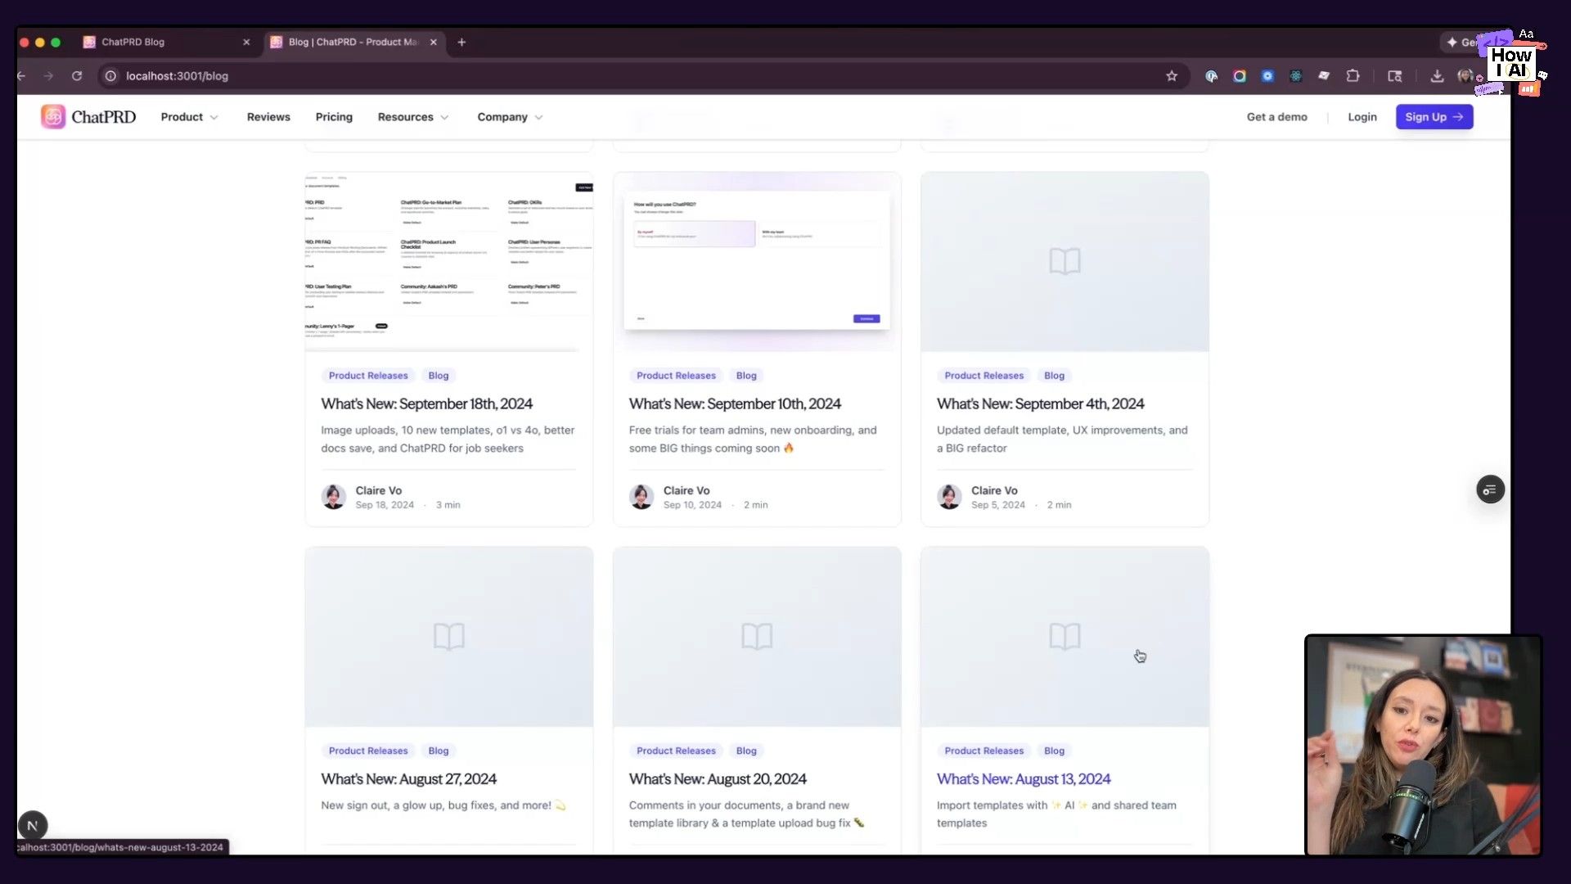The height and width of the screenshot is (884, 1571).
Task: Click the 'Sep 10, 2024' date text
Action: click(692, 505)
